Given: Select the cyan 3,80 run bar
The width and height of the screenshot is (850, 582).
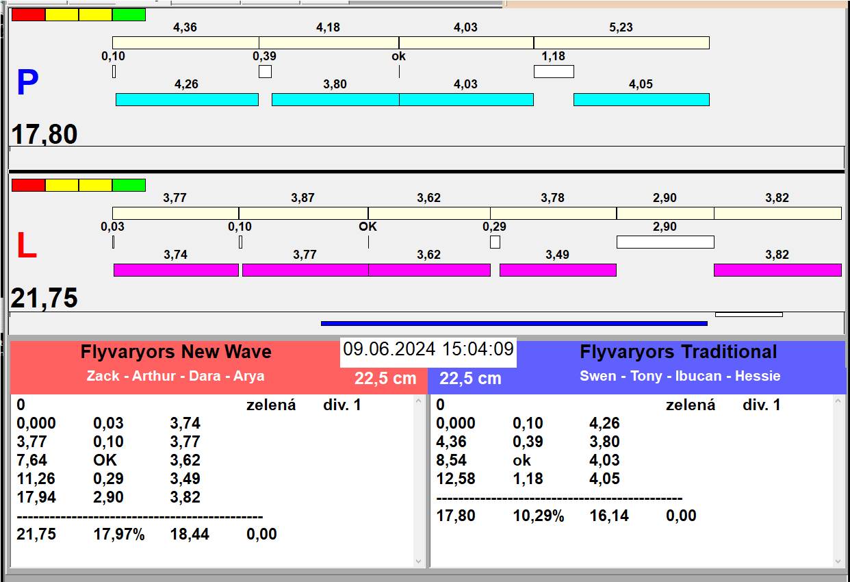Looking at the screenshot, I should [x=335, y=100].
